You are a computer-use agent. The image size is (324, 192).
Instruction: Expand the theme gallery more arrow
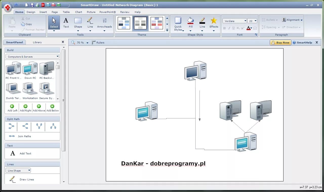pos(167,30)
